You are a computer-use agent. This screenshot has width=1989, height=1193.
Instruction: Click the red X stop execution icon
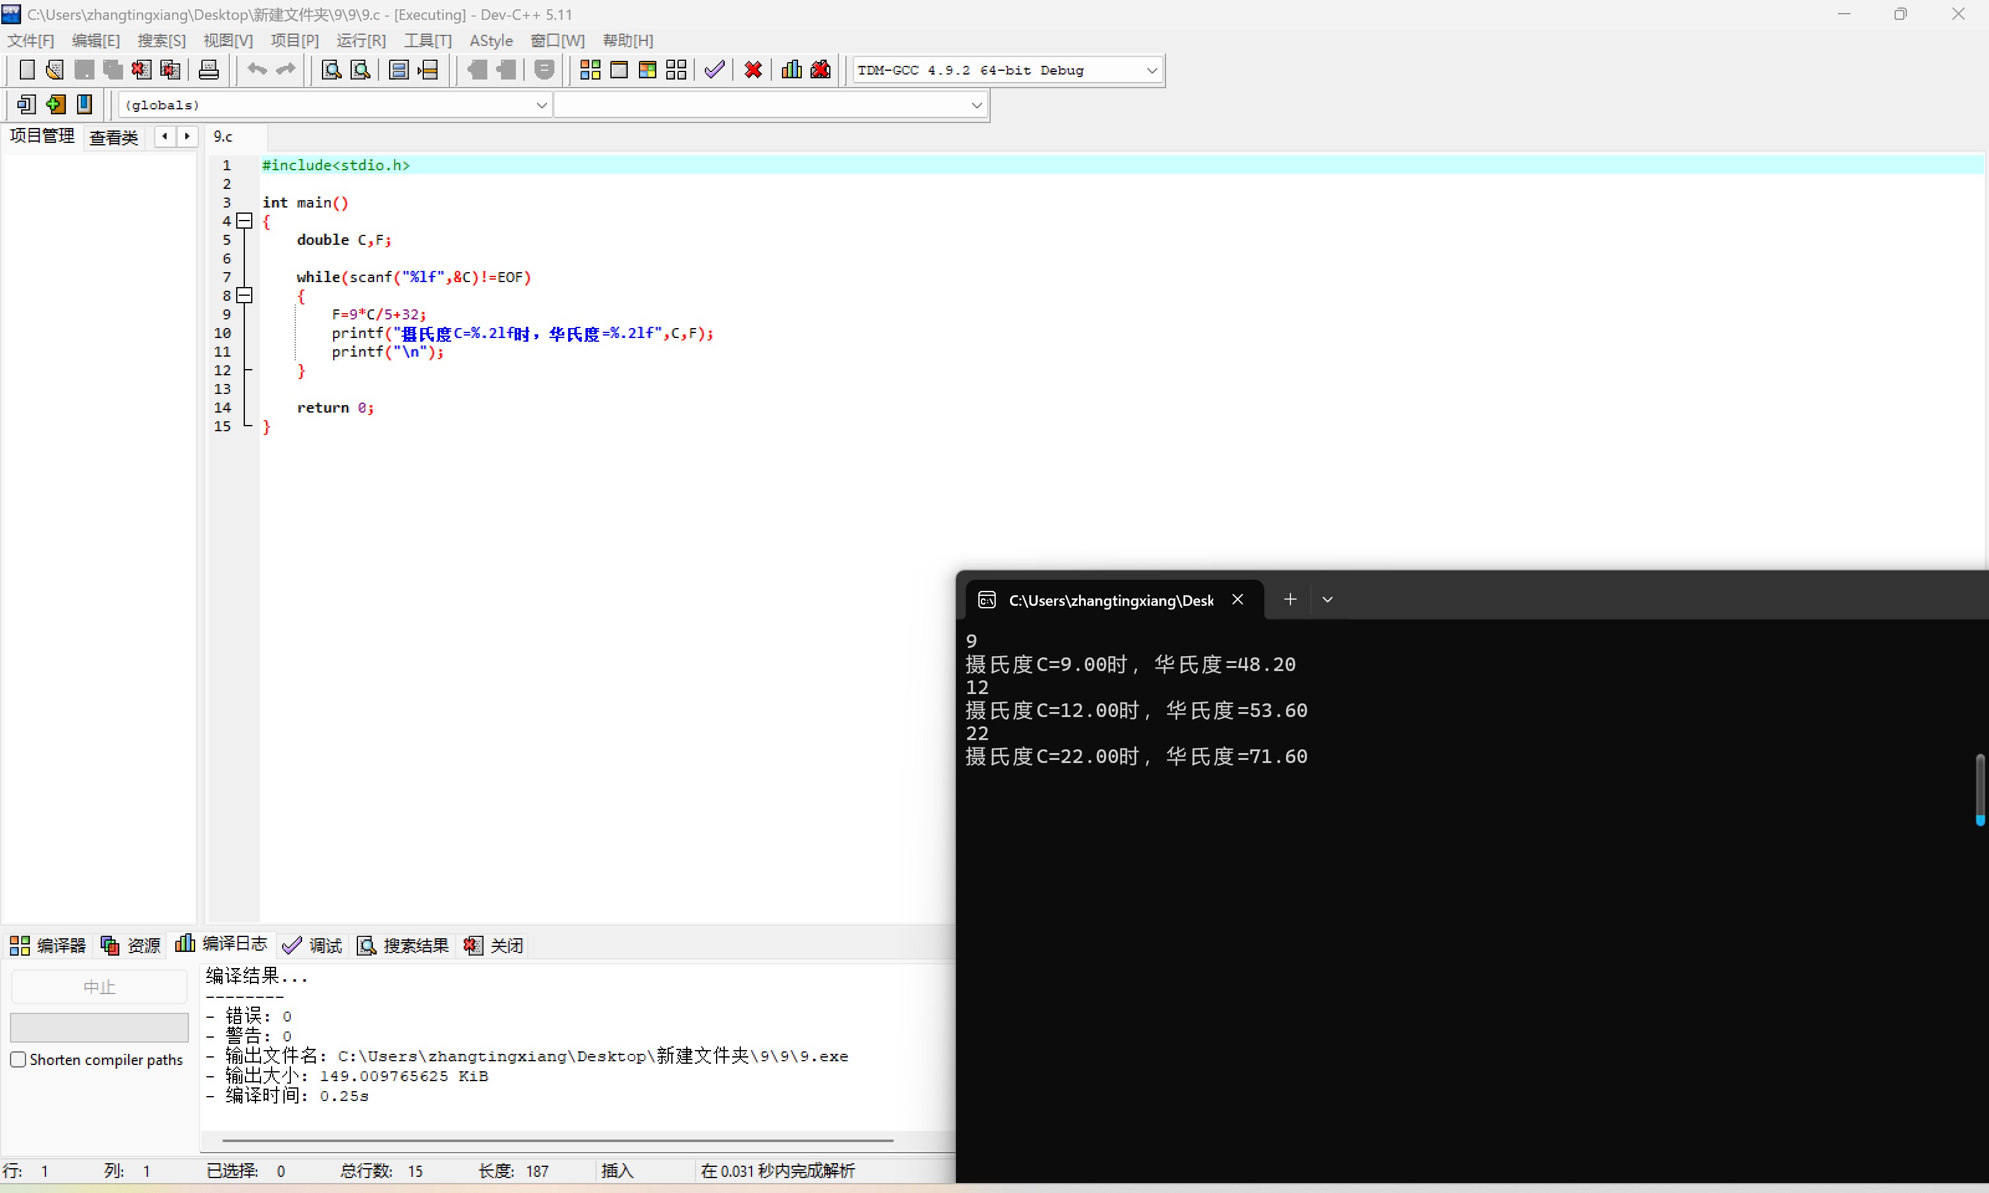(753, 70)
